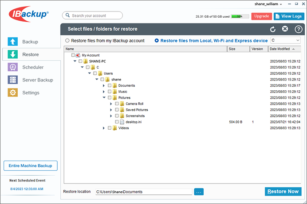Click the Entire Machine Backup button
This screenshot has width=307, height=204.
30,166
